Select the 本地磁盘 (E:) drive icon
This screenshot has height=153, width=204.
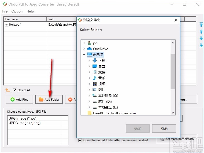[95, 108]
